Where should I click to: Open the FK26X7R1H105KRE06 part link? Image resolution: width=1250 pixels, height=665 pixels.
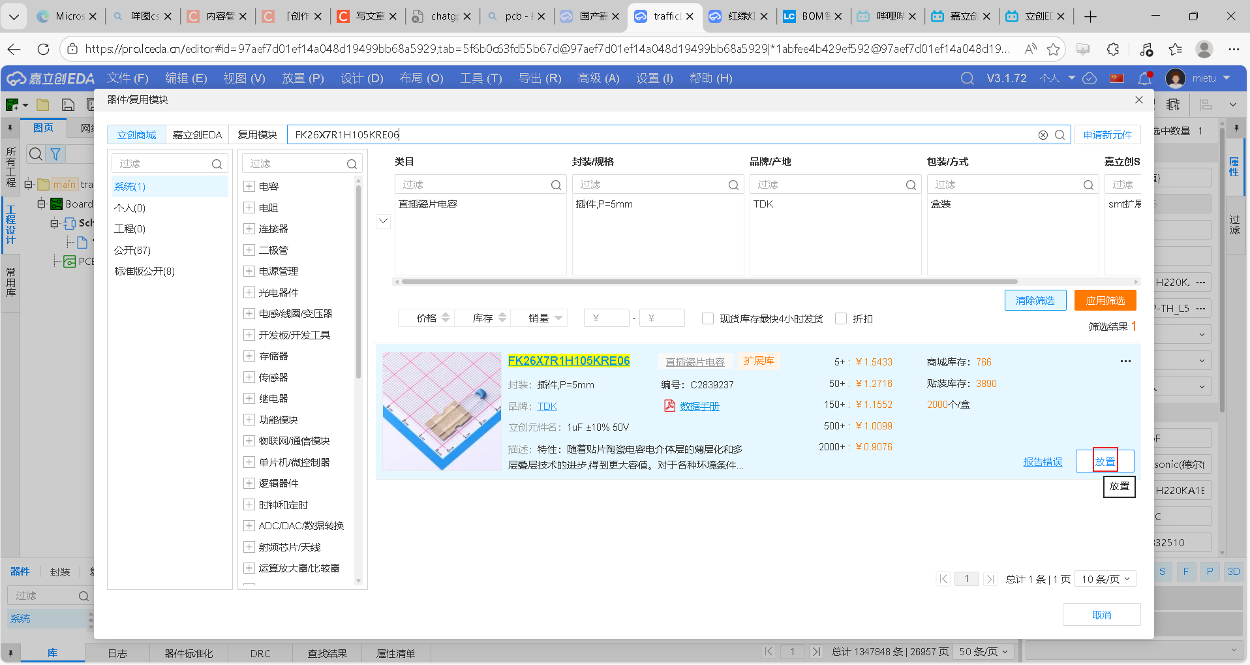coord(569,360)
